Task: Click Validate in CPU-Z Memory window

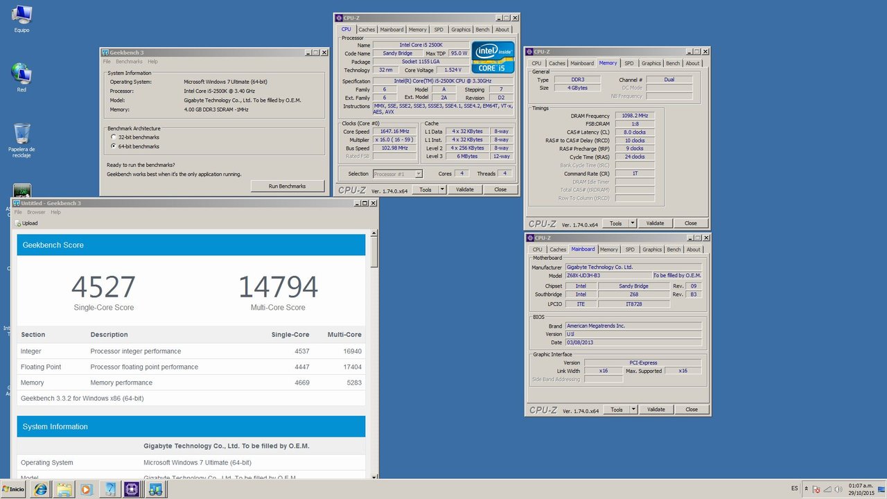Action: coord(655,223)
